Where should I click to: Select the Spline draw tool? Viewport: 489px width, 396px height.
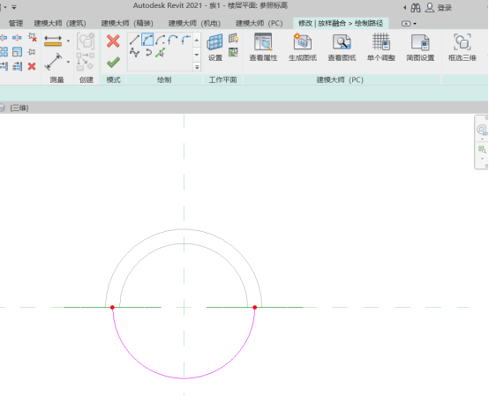pos(134,53)
